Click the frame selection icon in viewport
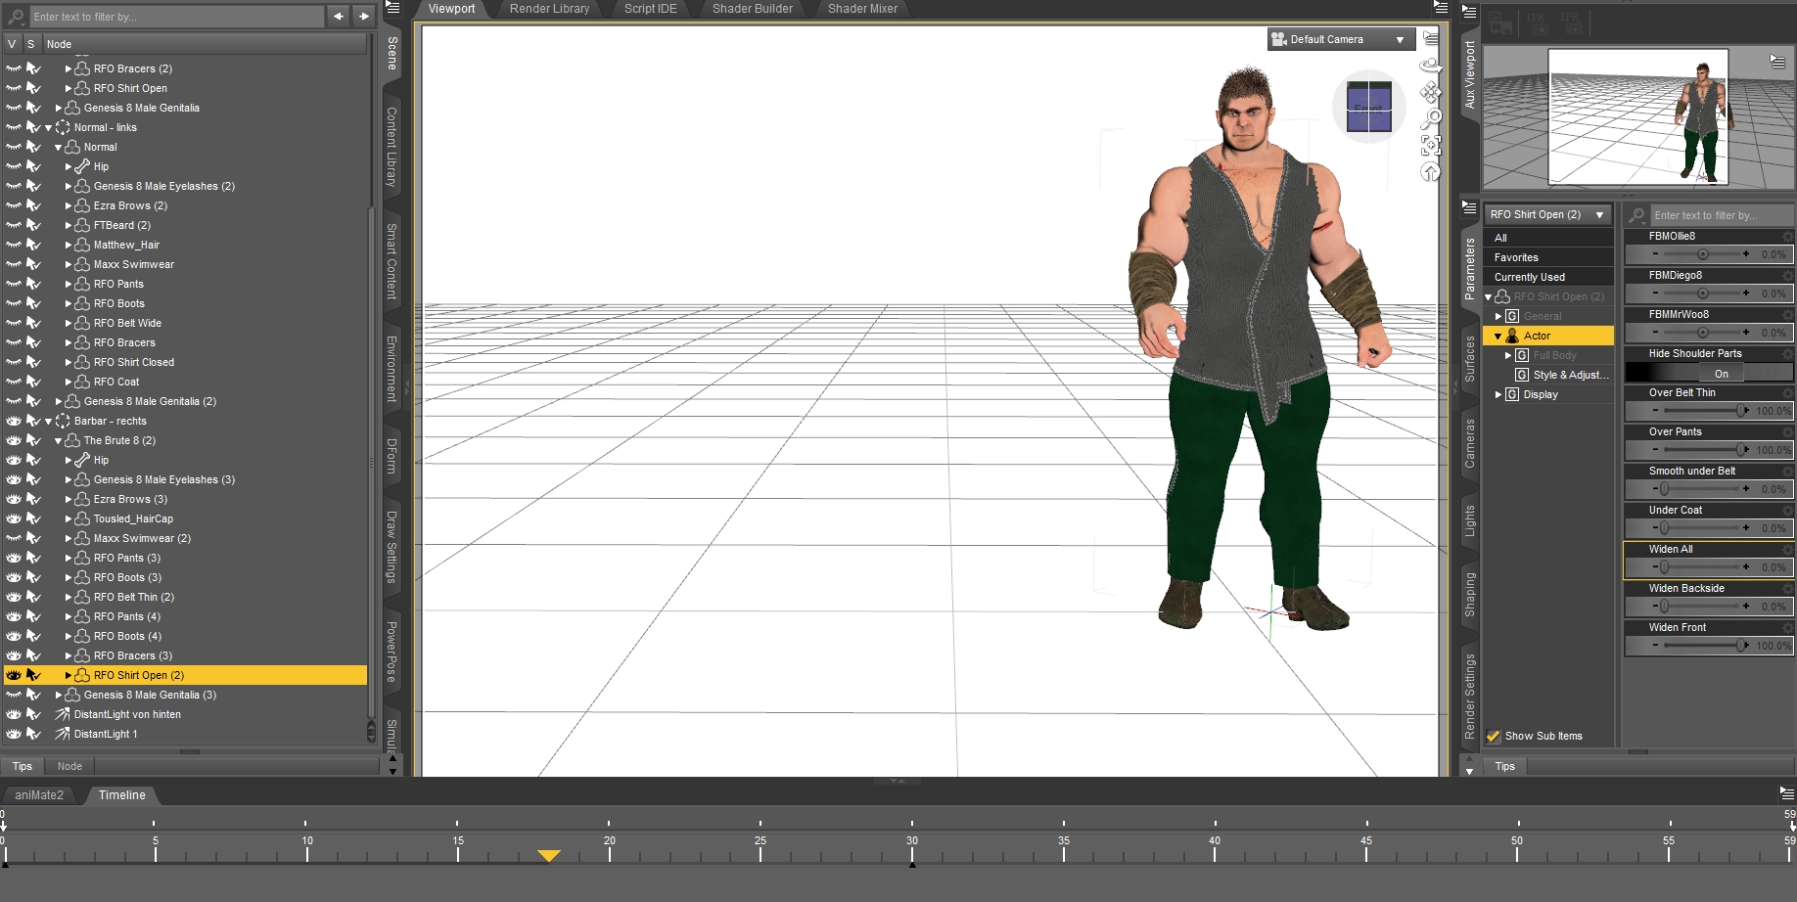The width and height of the screenshot is (1797, 902). coord(1431,145)
